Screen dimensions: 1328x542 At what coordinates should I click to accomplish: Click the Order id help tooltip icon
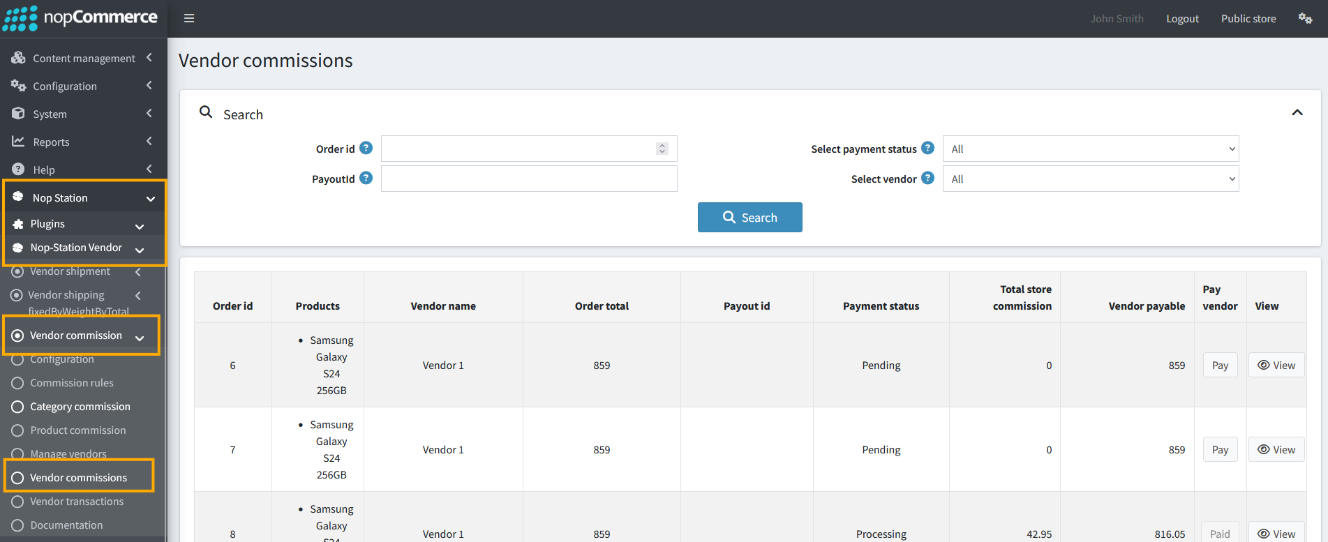[x=366, y=148]
